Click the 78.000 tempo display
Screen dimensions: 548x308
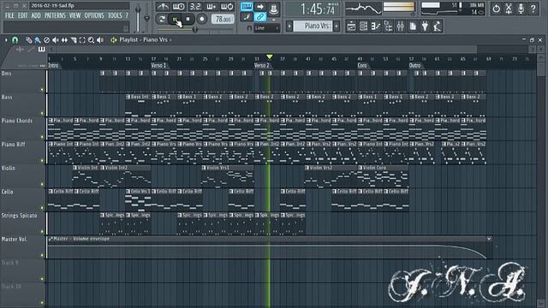223,19
